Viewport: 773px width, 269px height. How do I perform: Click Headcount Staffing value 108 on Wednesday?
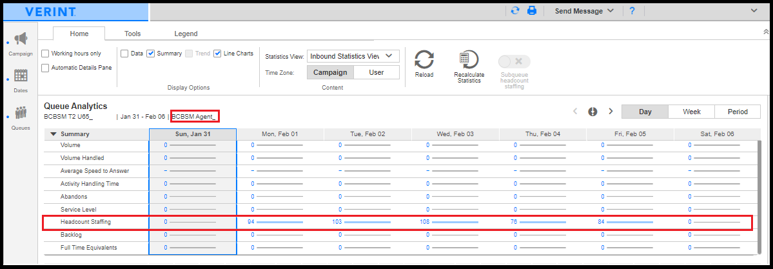coord(424,222)
